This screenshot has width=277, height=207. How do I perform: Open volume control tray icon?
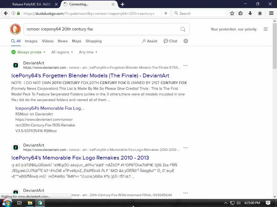[x=239, y=203]
